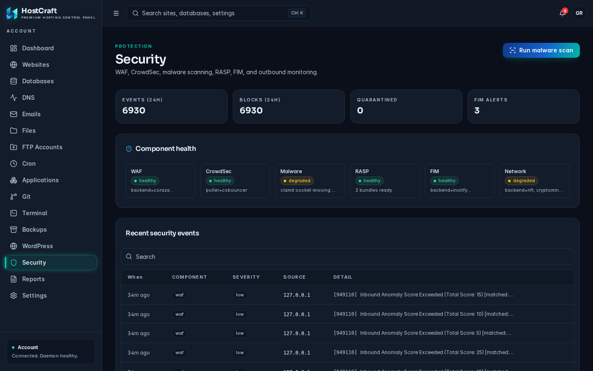
Task: Select the Settings menu label
Action: click(35, 296)
